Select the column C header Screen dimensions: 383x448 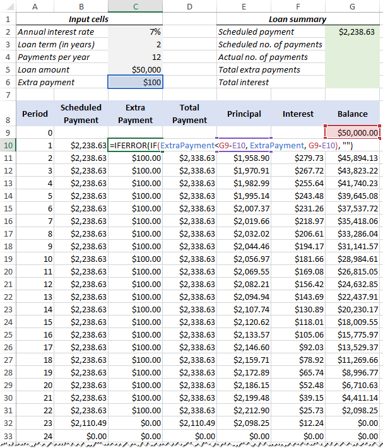click(x=135, y=6)
